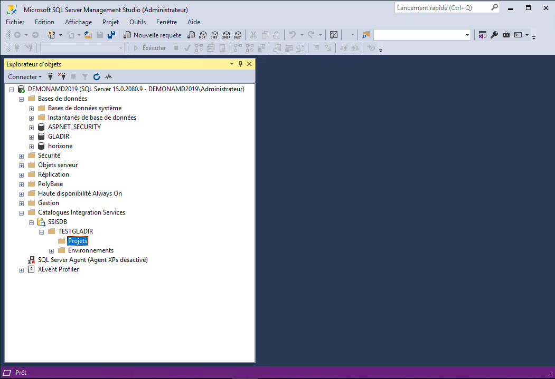The height and width of the screenshot is (379, 555).
Task: Click the Open File folder icon
Action: click(x=88, y=35)
